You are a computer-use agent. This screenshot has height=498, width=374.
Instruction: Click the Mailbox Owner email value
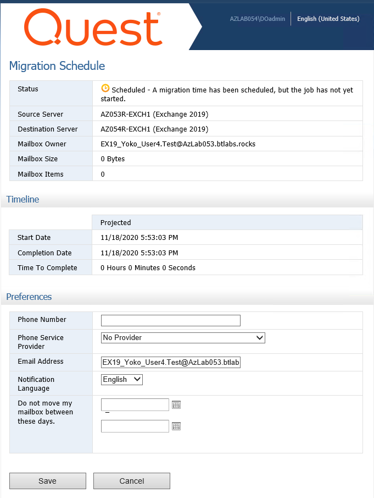coord(178,144)
